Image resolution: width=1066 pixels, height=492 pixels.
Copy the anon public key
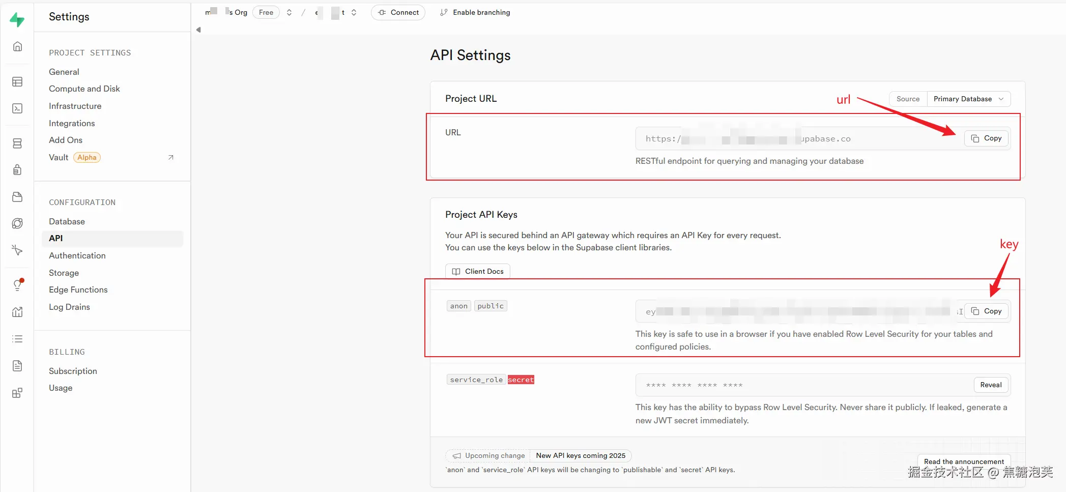point(986,311)
